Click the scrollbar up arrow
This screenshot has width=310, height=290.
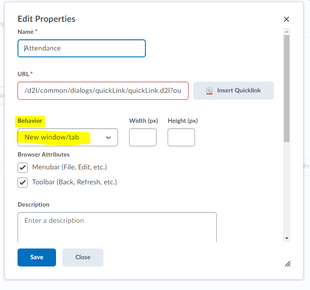[286, 31]
